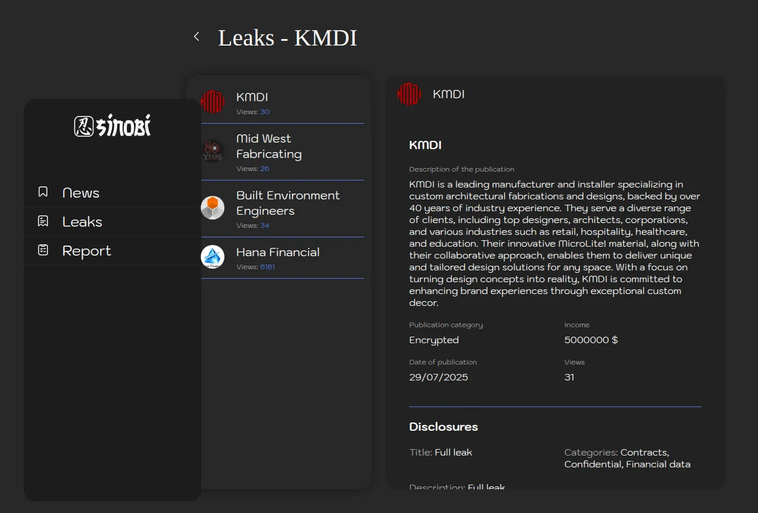Select the Mid West Fabricating logo
This screenshot has height=513, width=758.
click(x=213, y=150)
